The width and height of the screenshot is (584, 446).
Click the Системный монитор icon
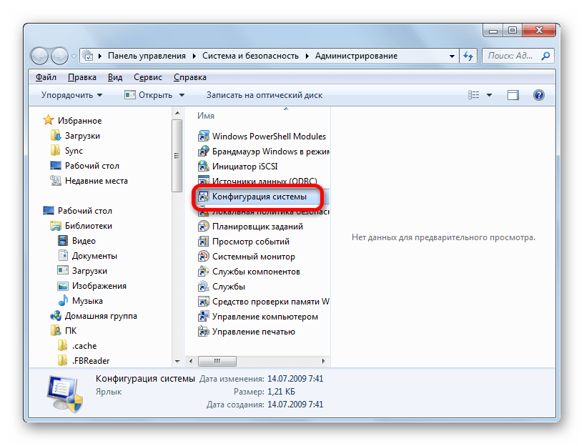[x=203, y=256]
